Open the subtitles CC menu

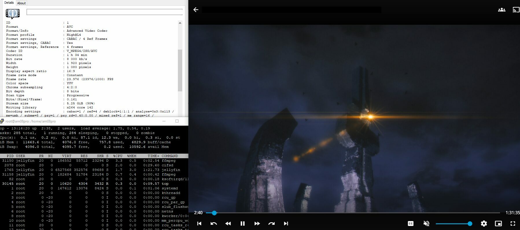pyautogui.click(x=411, y=223)
